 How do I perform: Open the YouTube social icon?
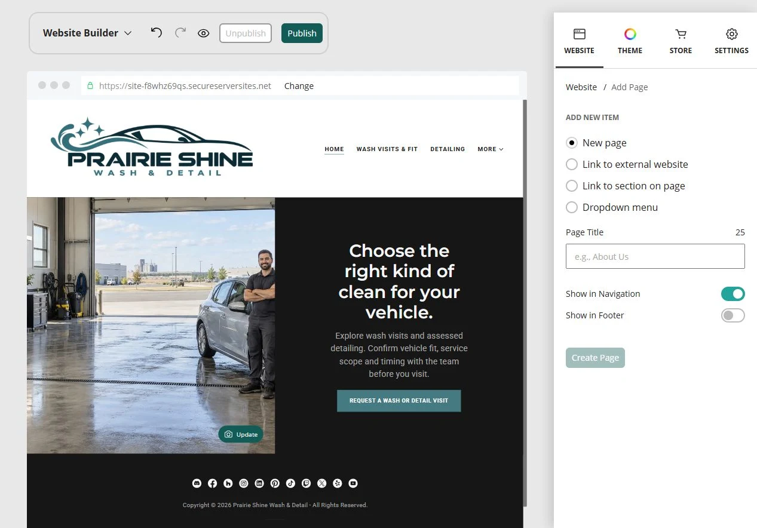pos(353,483)
